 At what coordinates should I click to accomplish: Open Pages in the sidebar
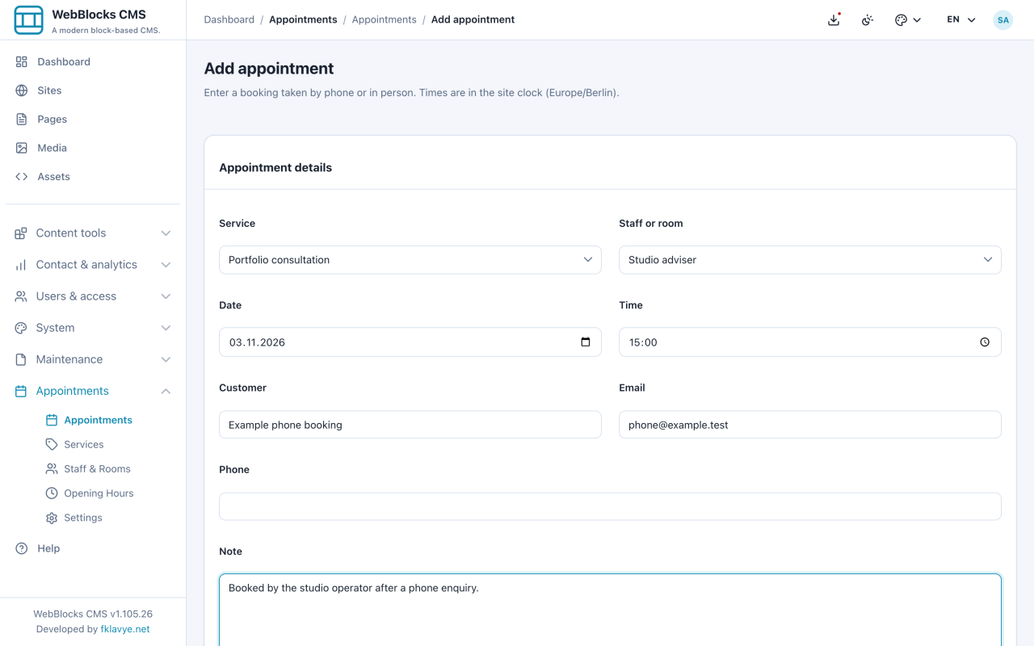click(93, 119)
